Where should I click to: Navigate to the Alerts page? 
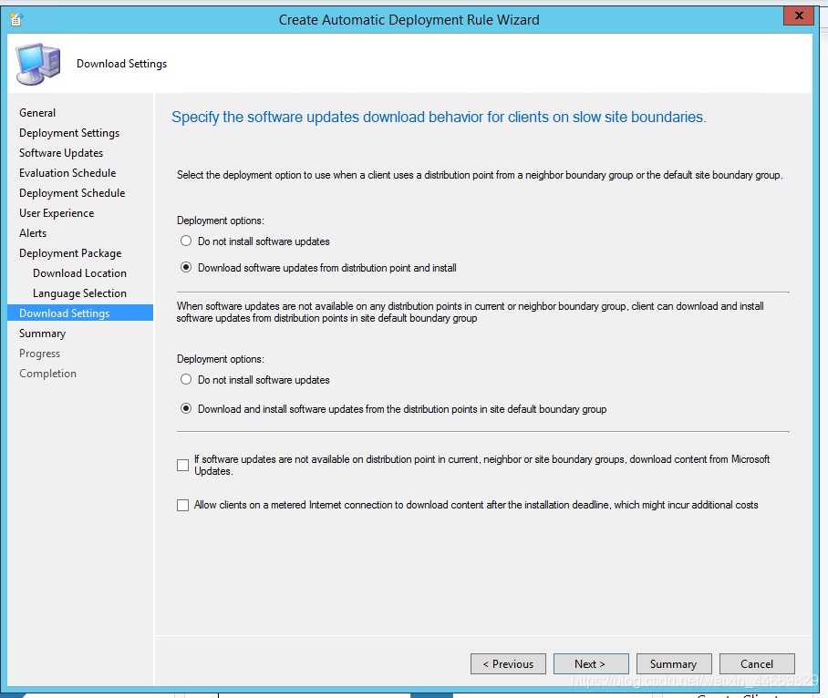[x=33, y=233]
